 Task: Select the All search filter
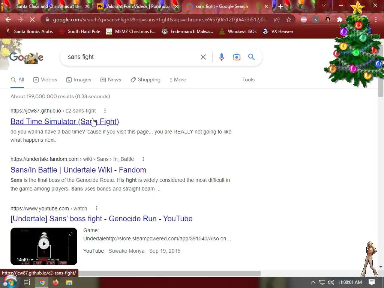[17, 80]
